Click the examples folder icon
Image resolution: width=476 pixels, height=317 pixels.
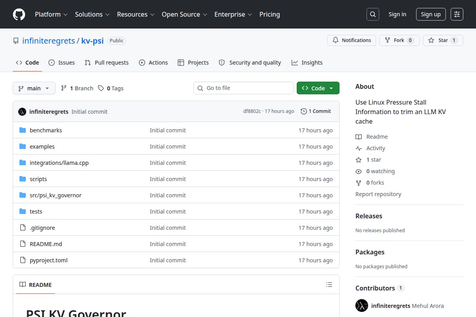(x=23, y=147)
